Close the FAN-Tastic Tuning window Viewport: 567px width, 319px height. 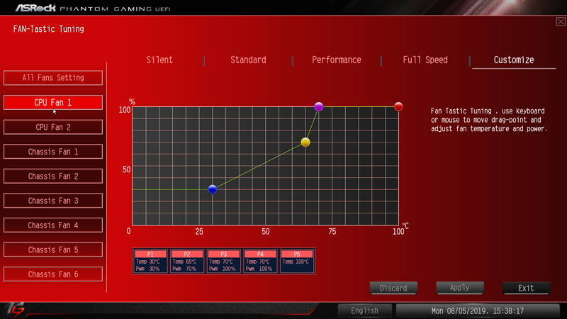(561, 22)
